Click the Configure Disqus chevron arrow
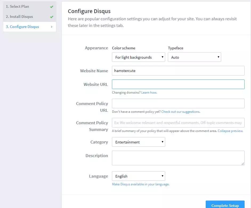Viewport: 251px width, 208px height. pyautogui.click(x=51, y=27)
